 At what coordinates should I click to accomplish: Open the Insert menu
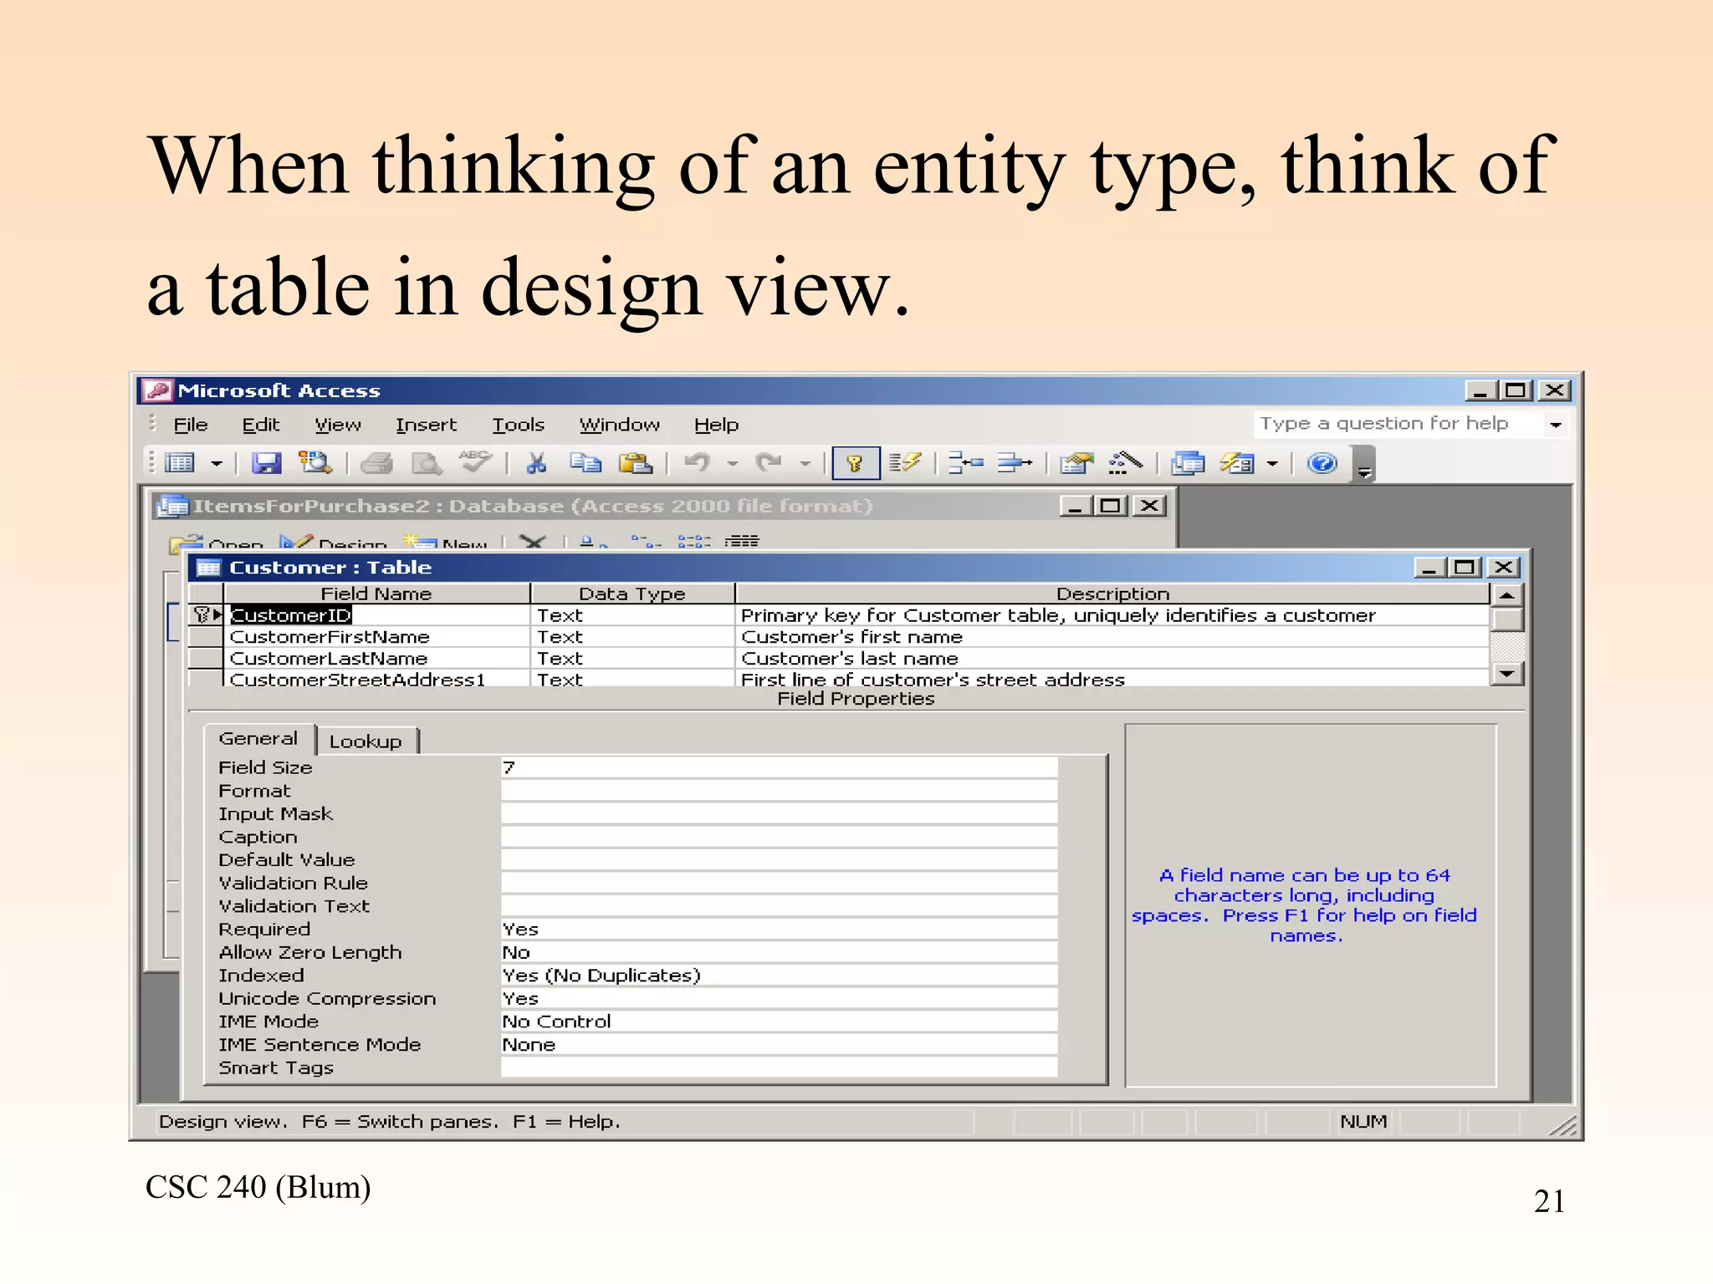coord(426,425)
